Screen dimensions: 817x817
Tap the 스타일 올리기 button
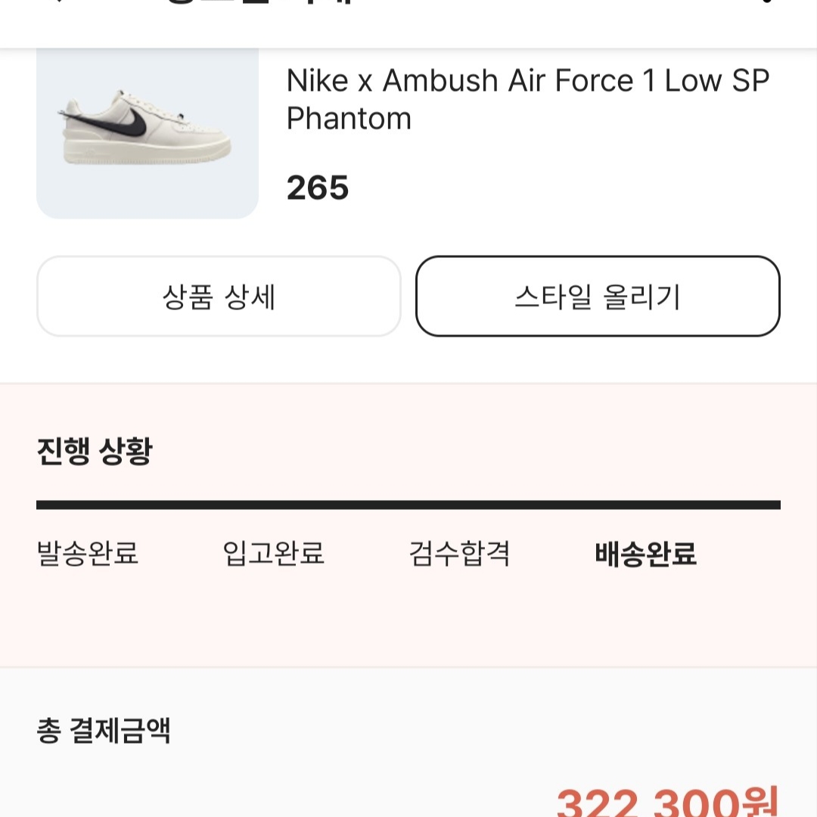click(598, 296)
